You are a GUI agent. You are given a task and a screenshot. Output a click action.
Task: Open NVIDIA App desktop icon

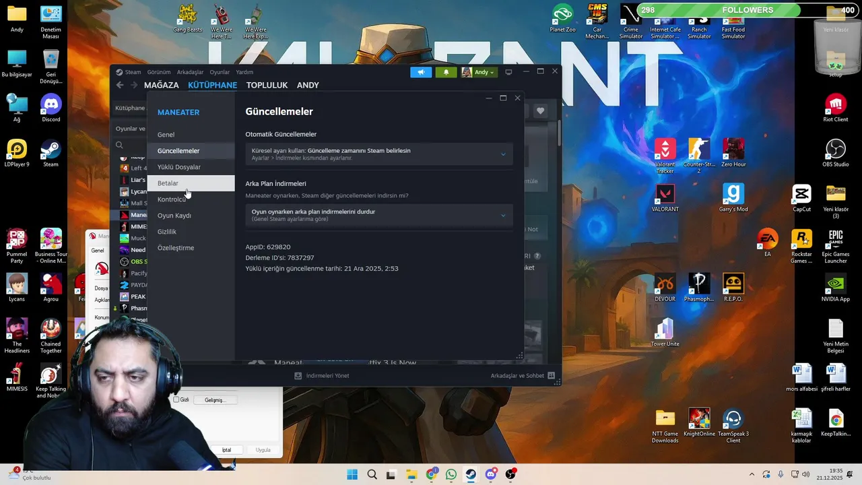[x=836, y=288]
